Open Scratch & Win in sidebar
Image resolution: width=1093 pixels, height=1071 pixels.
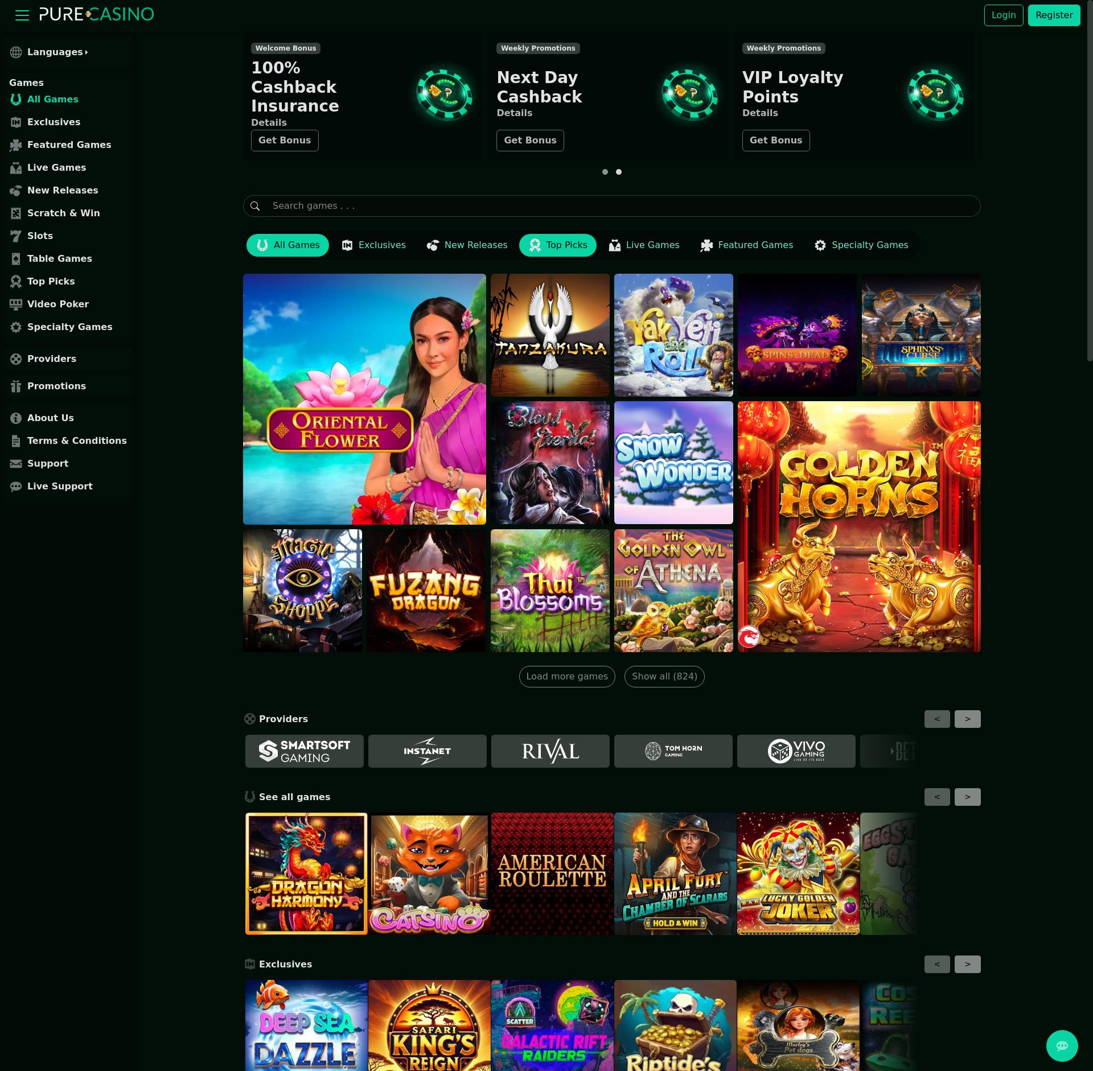63,213
